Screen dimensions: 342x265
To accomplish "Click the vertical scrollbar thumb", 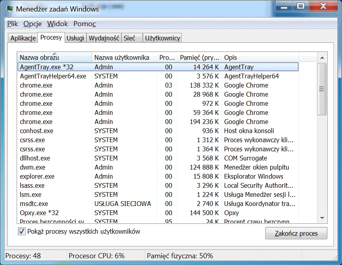I will (322, 89).
